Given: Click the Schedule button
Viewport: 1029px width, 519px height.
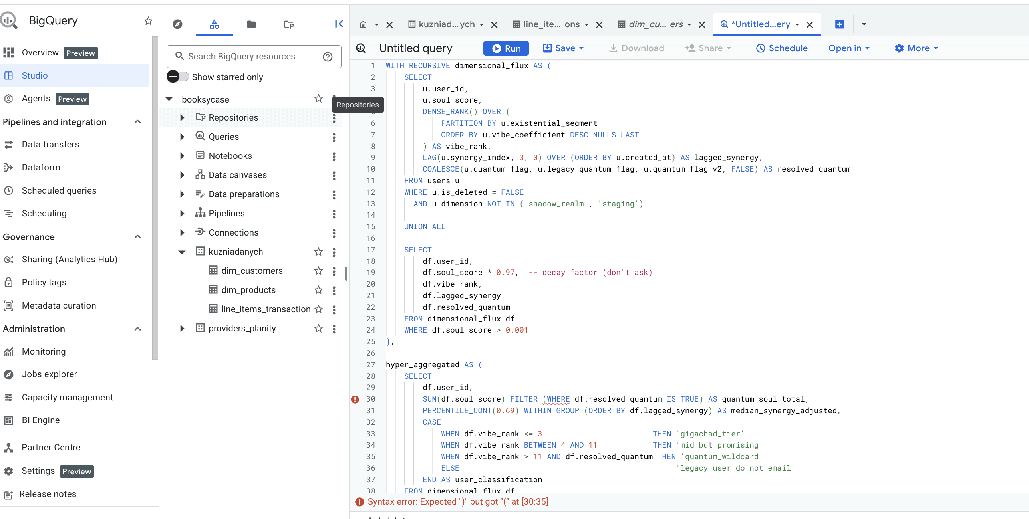Looking at the screenshot, I should point(782,48).
